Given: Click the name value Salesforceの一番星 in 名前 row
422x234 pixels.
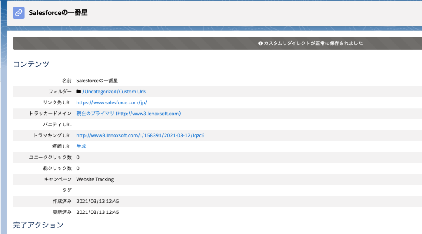Looking at the screenshot, I should (97, 81).
